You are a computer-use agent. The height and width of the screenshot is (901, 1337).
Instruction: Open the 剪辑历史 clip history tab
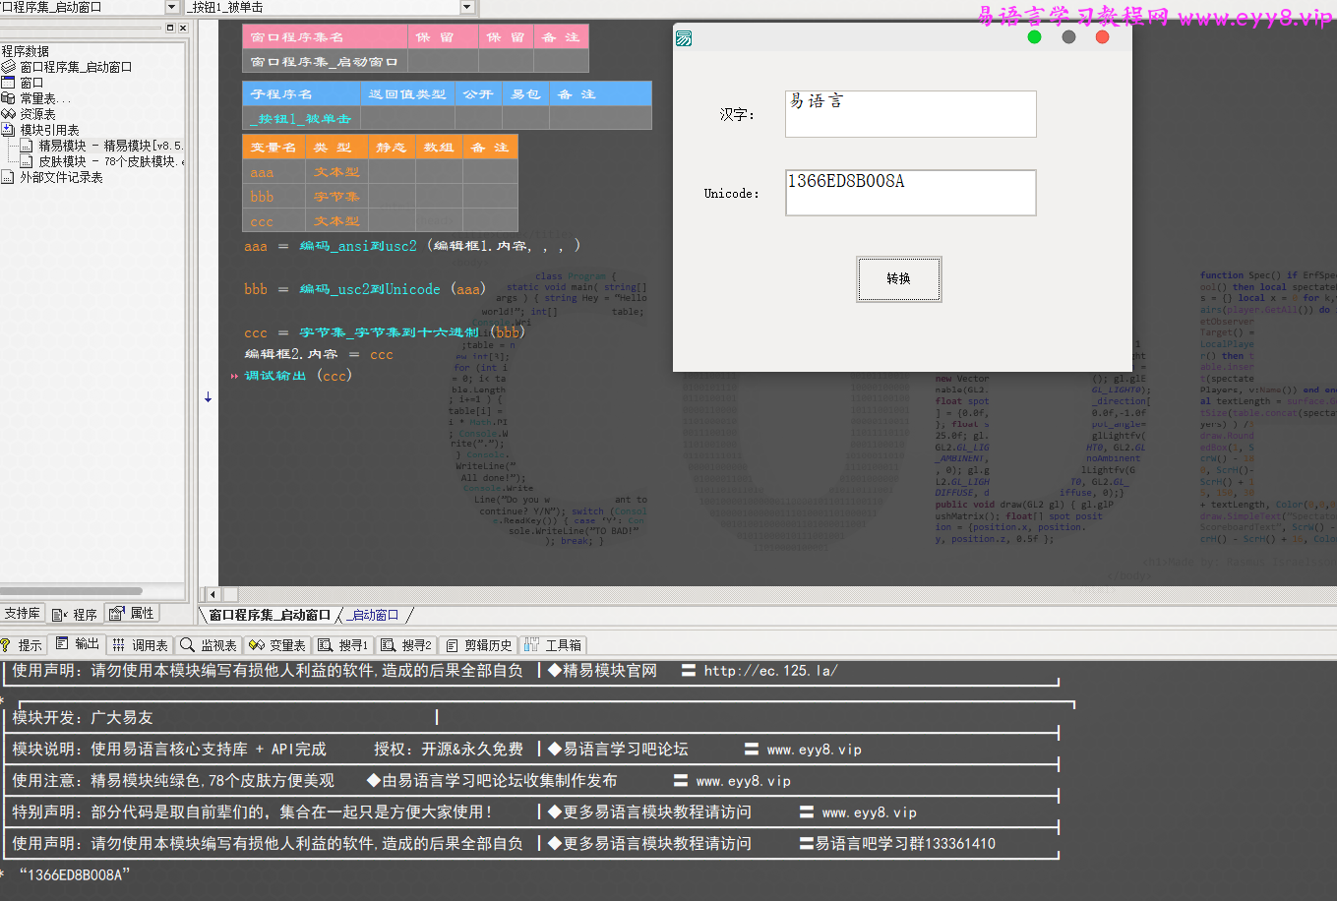pyautogui.click(x=479, y=645)
